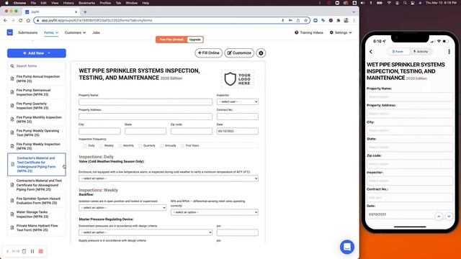This screenshot has height=259, width=461.
Task: Go to Submissions page
Action: (27, 32)
